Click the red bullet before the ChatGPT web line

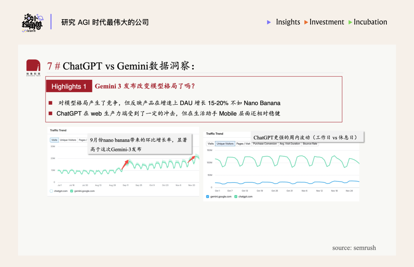[50, 114]
